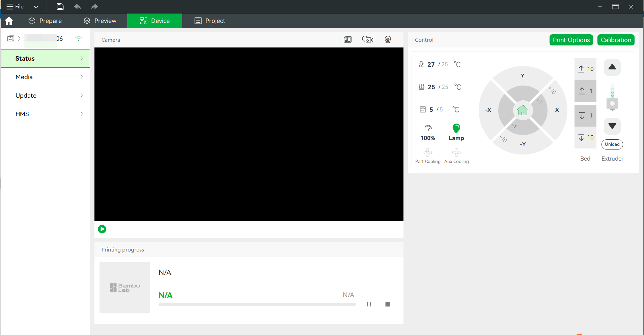Set the chamber temperature field
This screenshot has width=644, height=335.
point(439,109)
